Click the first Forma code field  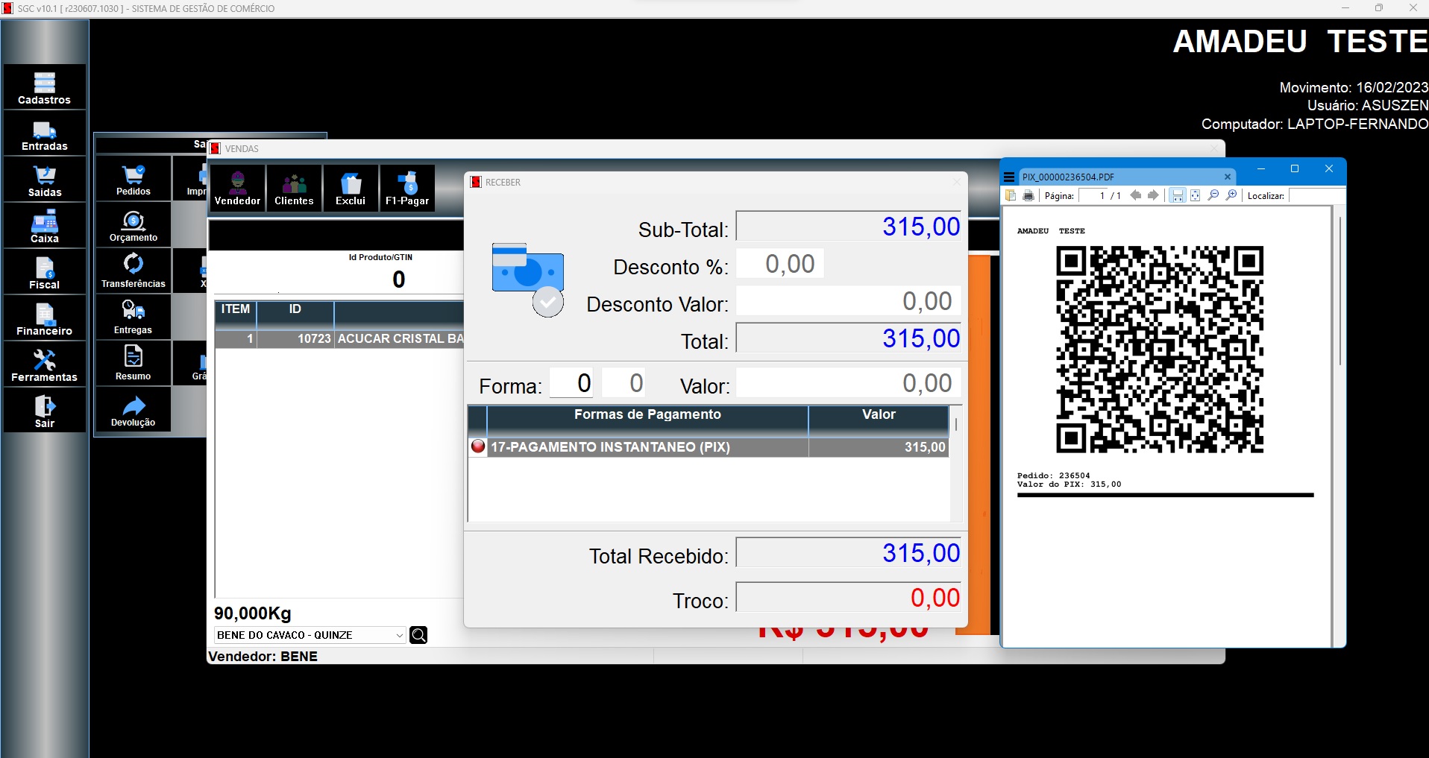coord(572,383)
